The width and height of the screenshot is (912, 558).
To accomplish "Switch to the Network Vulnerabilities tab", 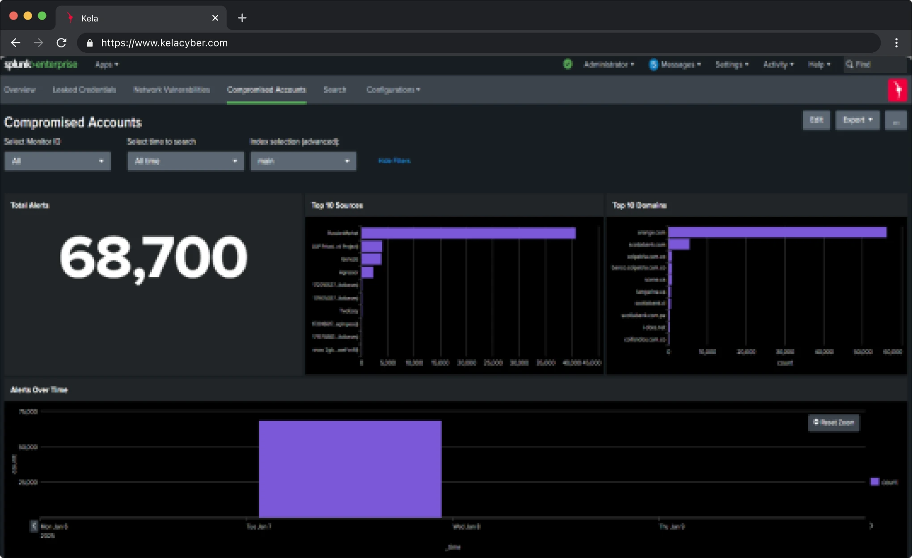I will pos(172,90).
